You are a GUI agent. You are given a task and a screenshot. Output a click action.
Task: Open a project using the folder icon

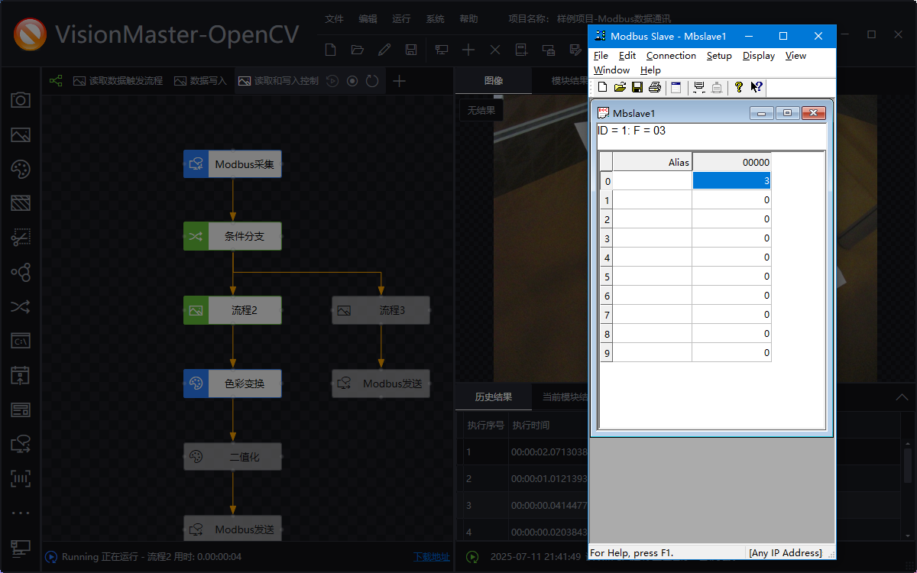click(357, 49)
